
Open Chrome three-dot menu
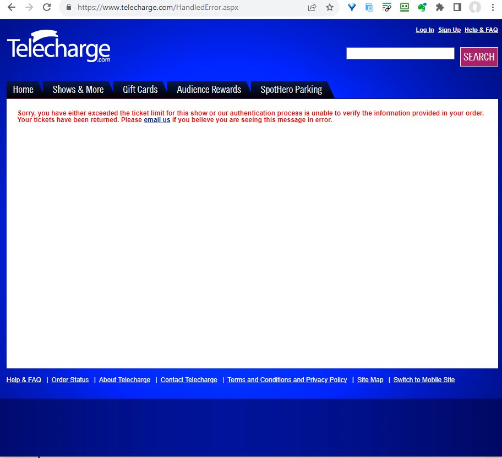pos(493,7)
